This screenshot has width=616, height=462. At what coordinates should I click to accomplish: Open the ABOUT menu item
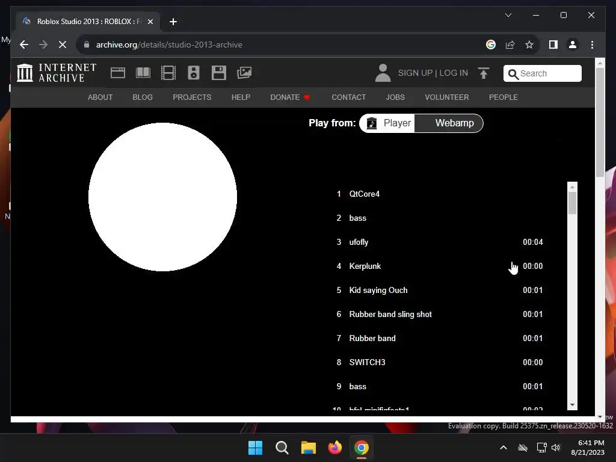pyautogui.click(x=100, y=97)
